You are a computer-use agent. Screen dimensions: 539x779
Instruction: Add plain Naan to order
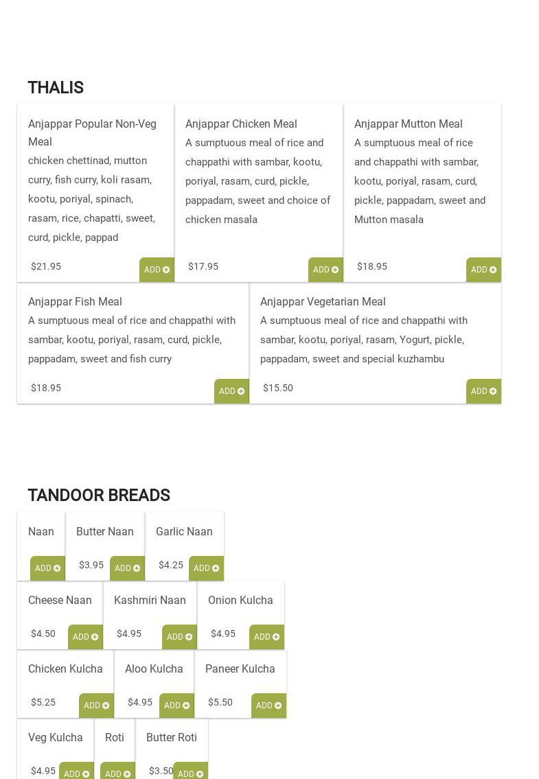coord(47,568)
